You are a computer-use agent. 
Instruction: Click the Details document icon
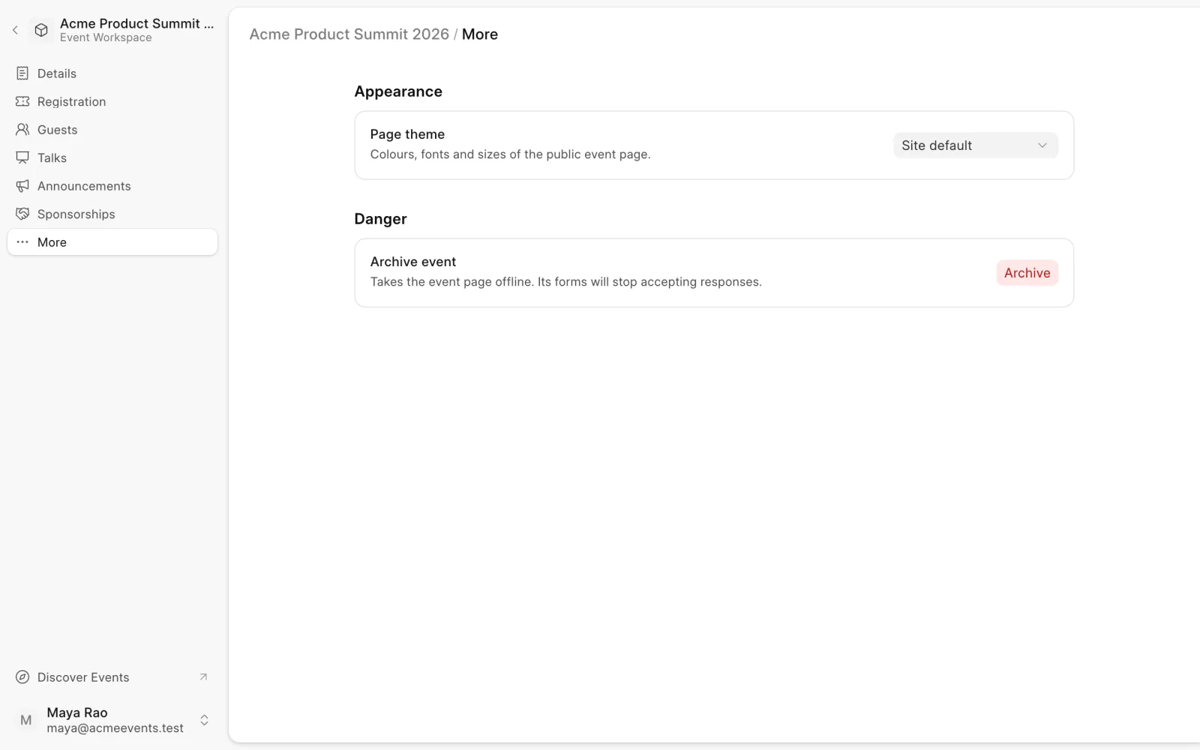(22, 73)
